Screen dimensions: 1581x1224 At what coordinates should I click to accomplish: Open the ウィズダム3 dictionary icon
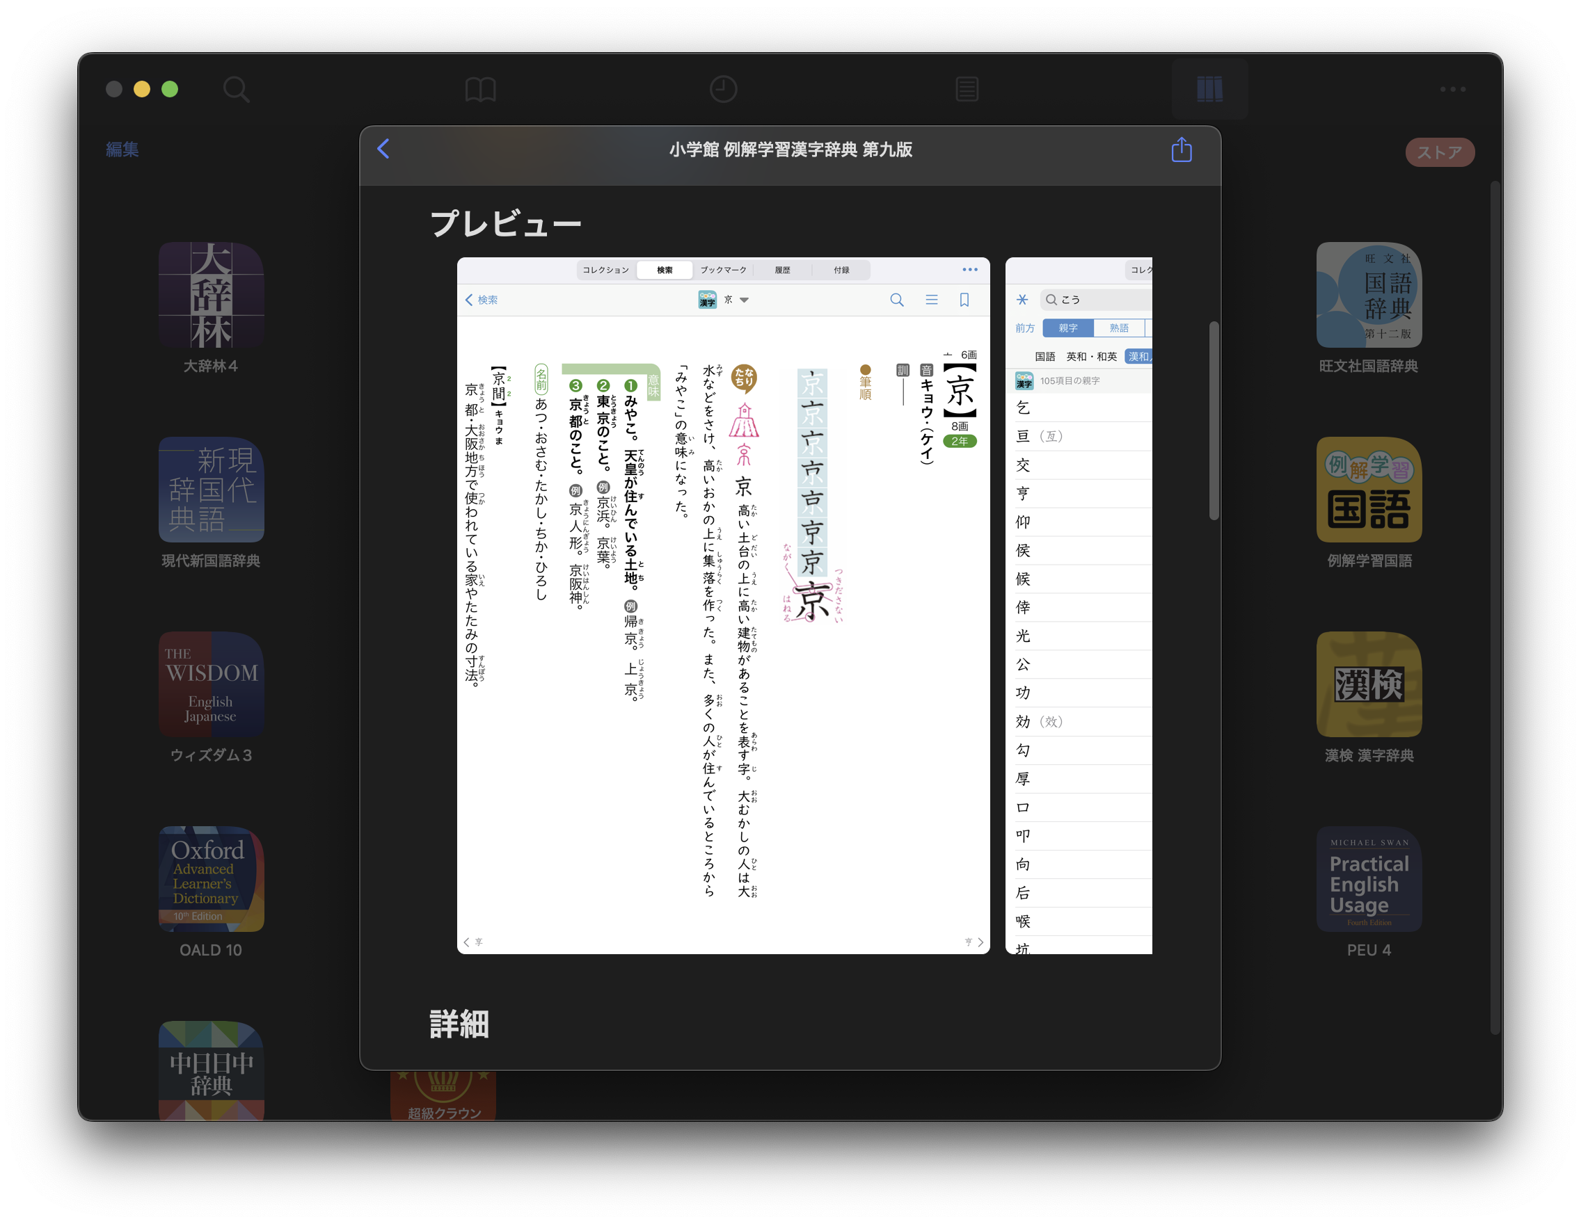[x=211, y=684]
